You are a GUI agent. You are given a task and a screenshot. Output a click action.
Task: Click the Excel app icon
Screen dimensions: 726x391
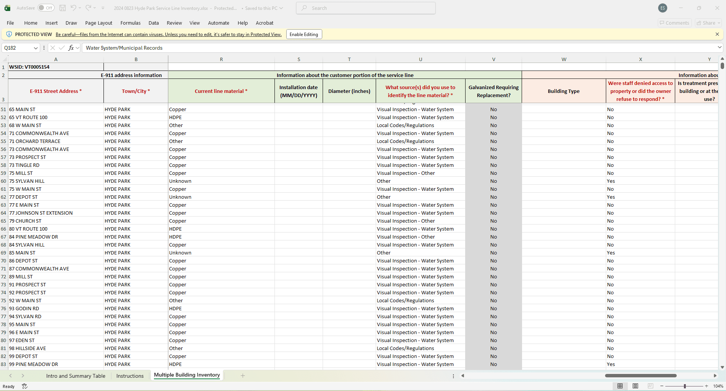(7, 8)
